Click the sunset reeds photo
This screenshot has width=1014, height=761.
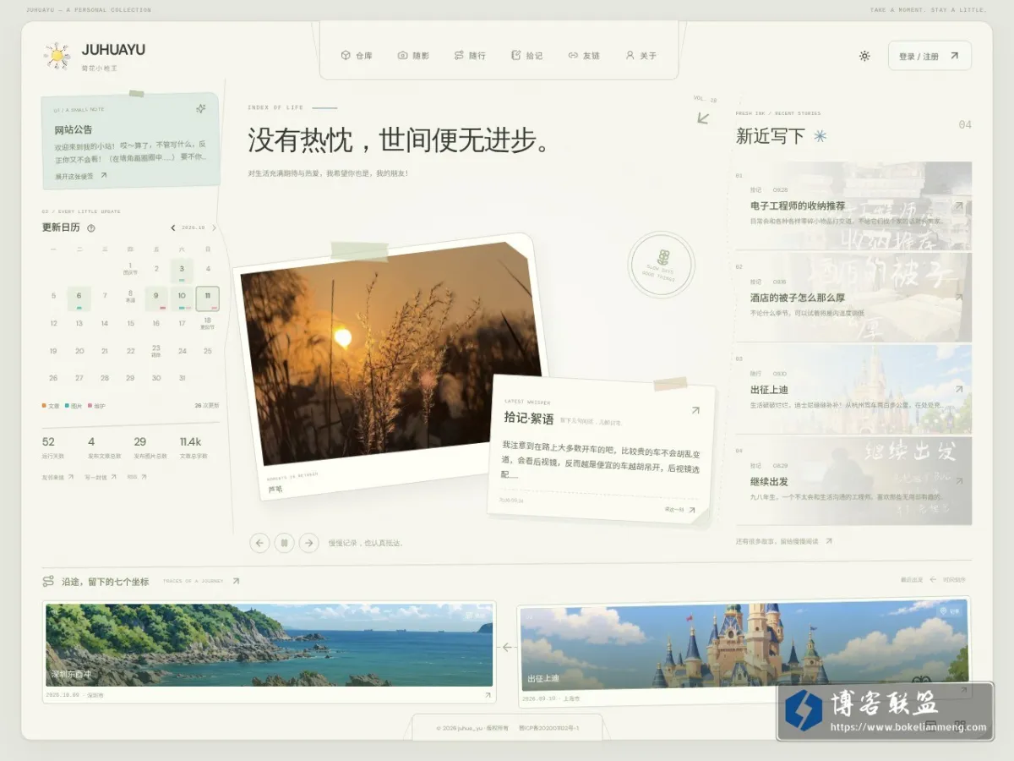coord(390,353)
